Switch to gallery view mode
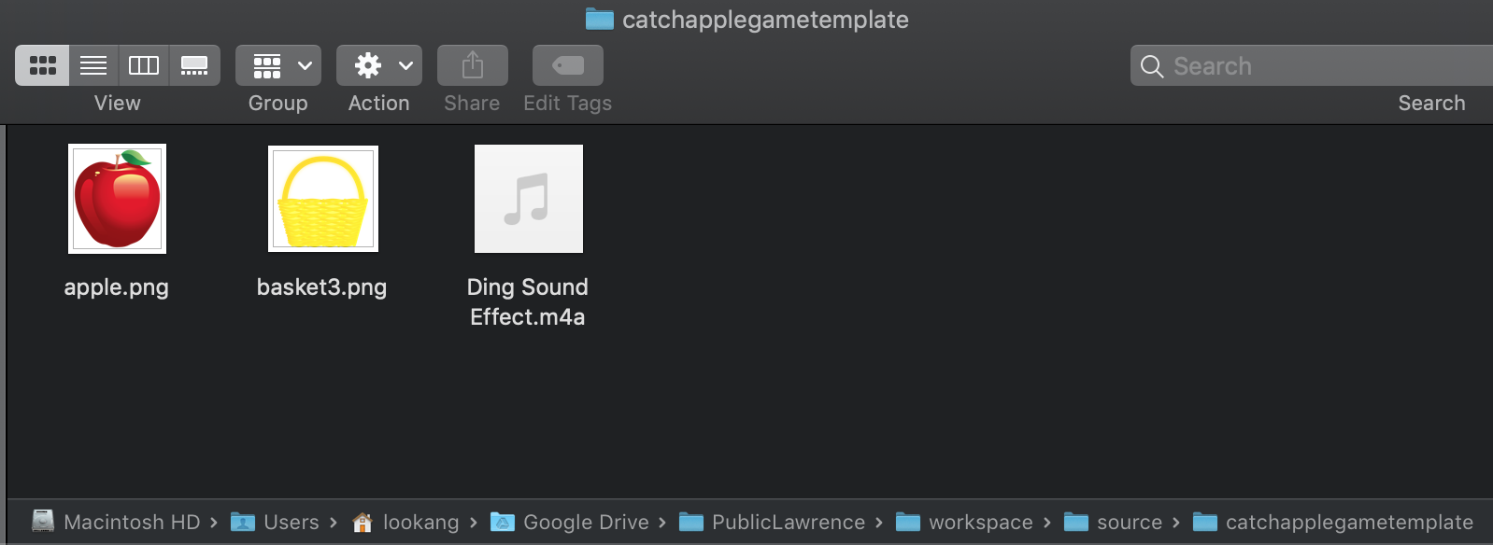Image resolution: width=1493 pixels, height=545 pixels. pyautogui.click(x=194, y=65)
